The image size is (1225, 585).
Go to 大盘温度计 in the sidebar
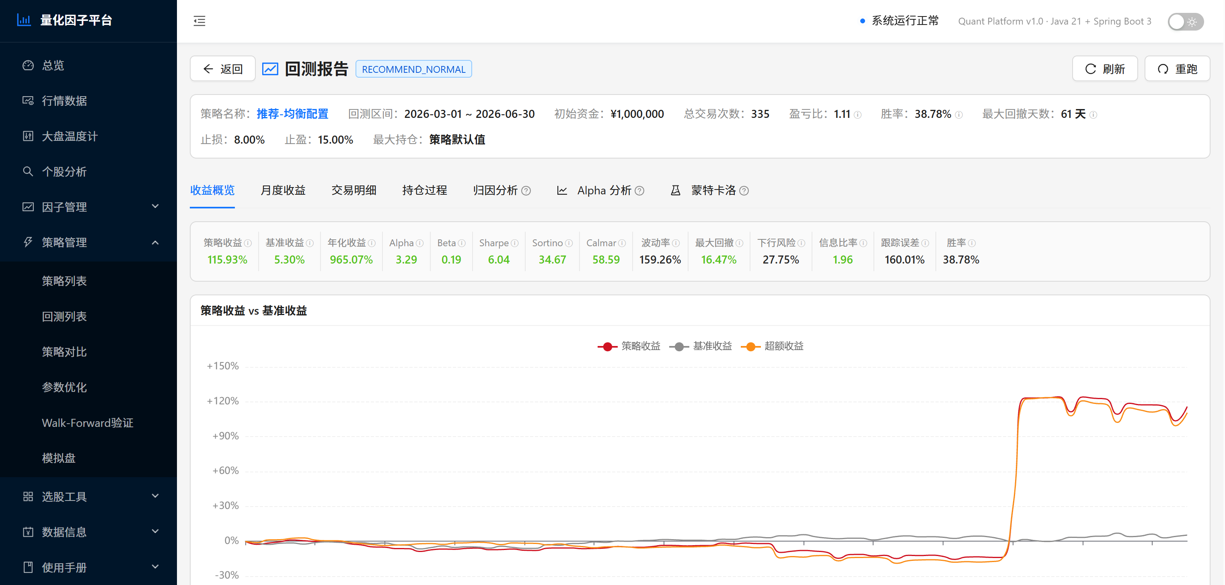pyautogui.click(x=88, y=136)
